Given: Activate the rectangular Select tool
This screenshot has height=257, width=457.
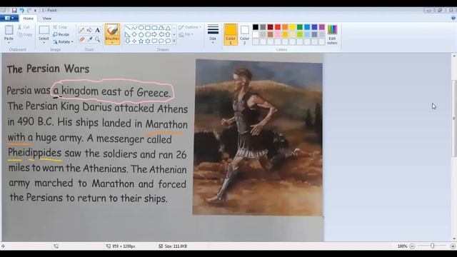Looking at the screenshot, I should coord(44,30).
